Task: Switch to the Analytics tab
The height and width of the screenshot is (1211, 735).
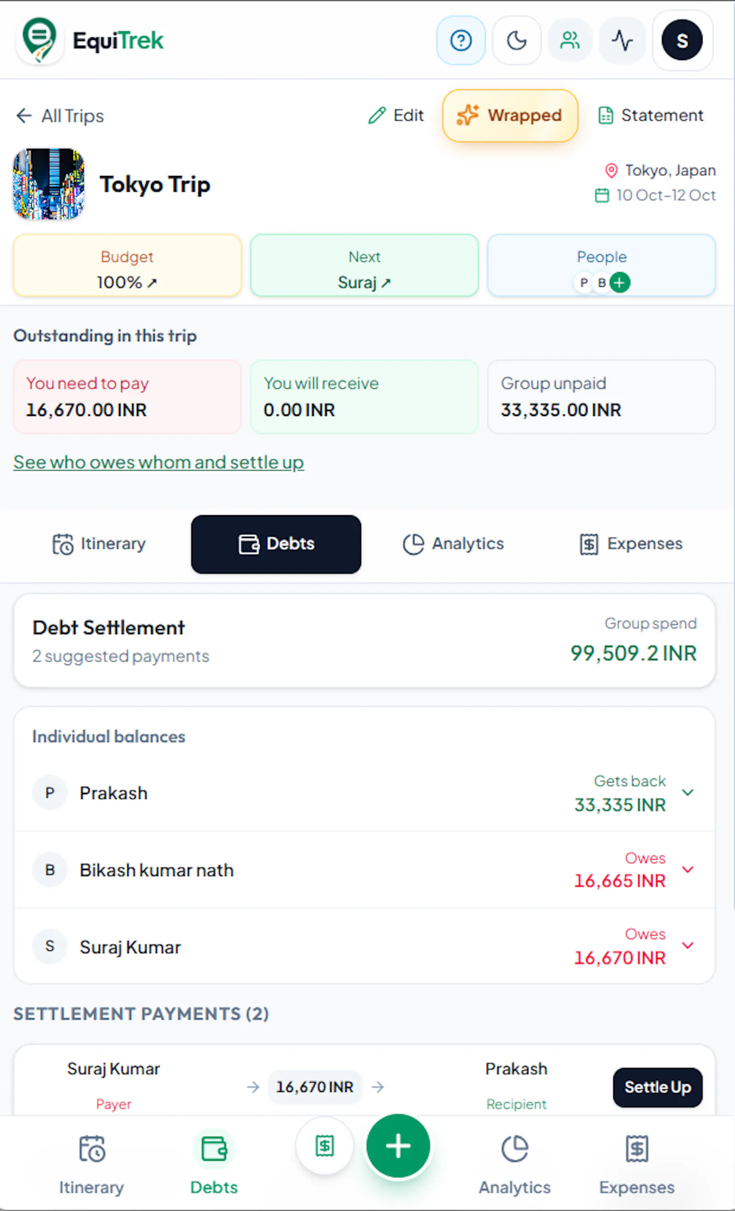Action: pyautogui.click(x=453, y=544)
